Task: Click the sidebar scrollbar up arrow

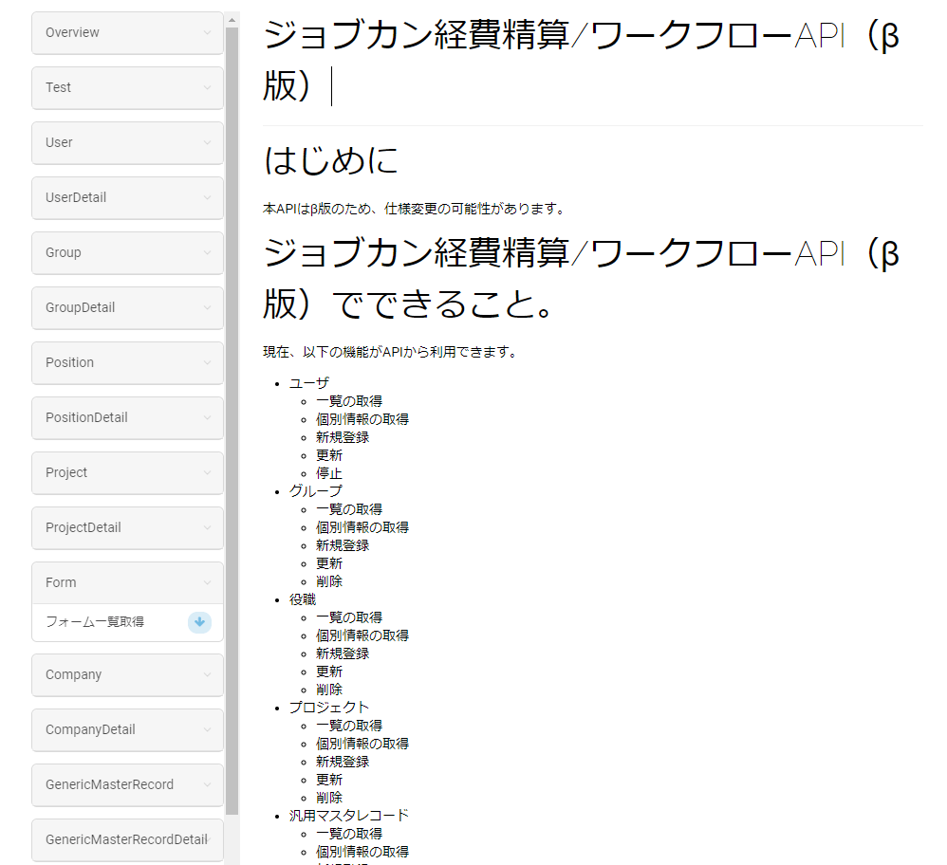Action: [x=232, y=20]
